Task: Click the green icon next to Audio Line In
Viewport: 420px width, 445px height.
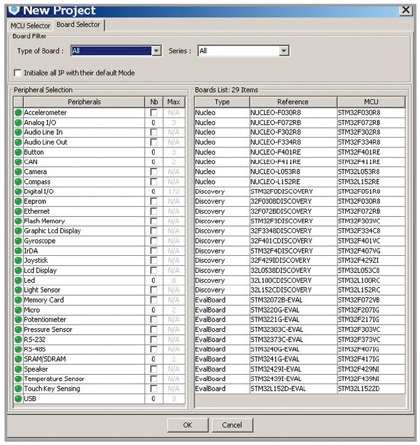Action: pyautogui.click(x=18, y=132)
